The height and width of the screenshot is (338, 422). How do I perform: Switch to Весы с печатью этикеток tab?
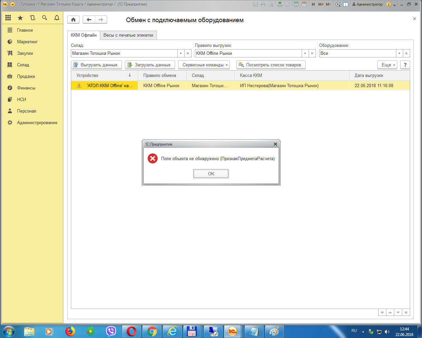point(129,35)
